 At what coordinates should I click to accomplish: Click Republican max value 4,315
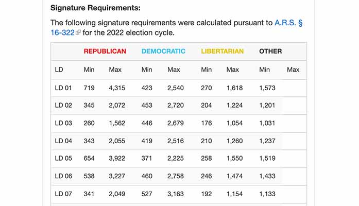[117, 88]
